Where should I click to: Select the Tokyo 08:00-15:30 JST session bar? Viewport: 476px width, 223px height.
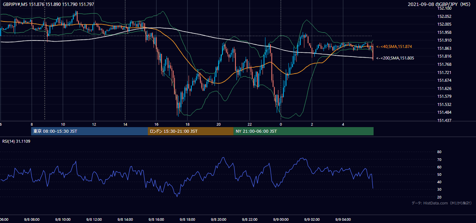90,131
